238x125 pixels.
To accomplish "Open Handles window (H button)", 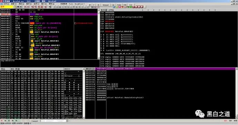I will tap(68, 7).
